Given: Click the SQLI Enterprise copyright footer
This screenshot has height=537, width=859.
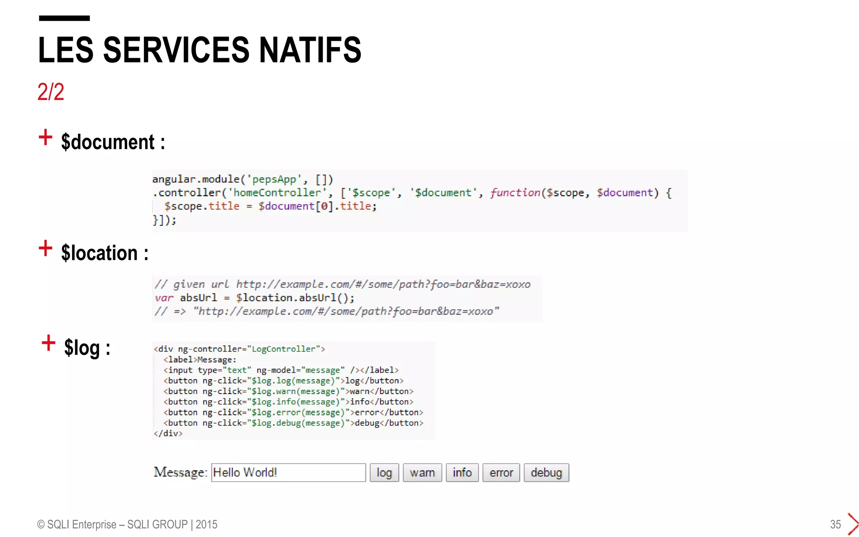Looking at the screenshot, I should (128, 524).
